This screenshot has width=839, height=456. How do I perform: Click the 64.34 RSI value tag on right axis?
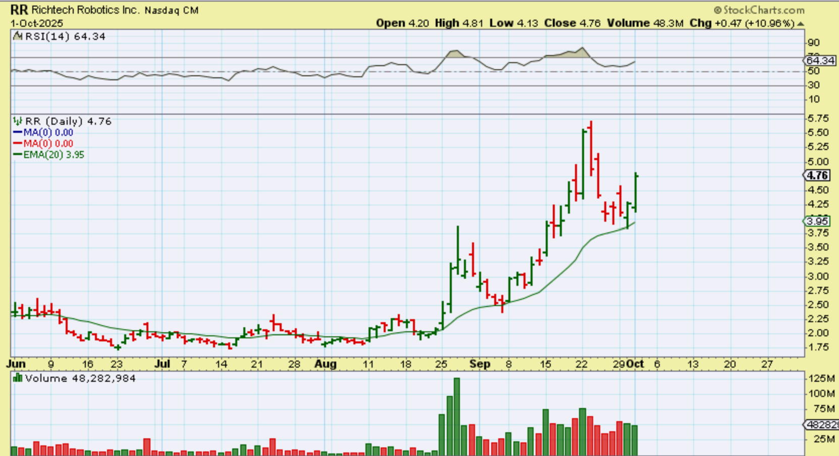(820, 61)
